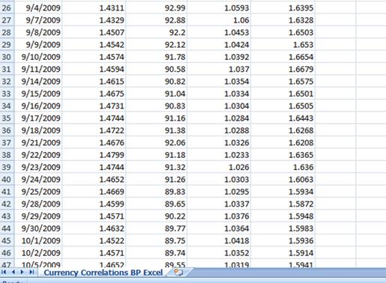This screenshot has width=386, height=283.
Task: Click the cell with value 90.58
Action: tap(157, 69)
